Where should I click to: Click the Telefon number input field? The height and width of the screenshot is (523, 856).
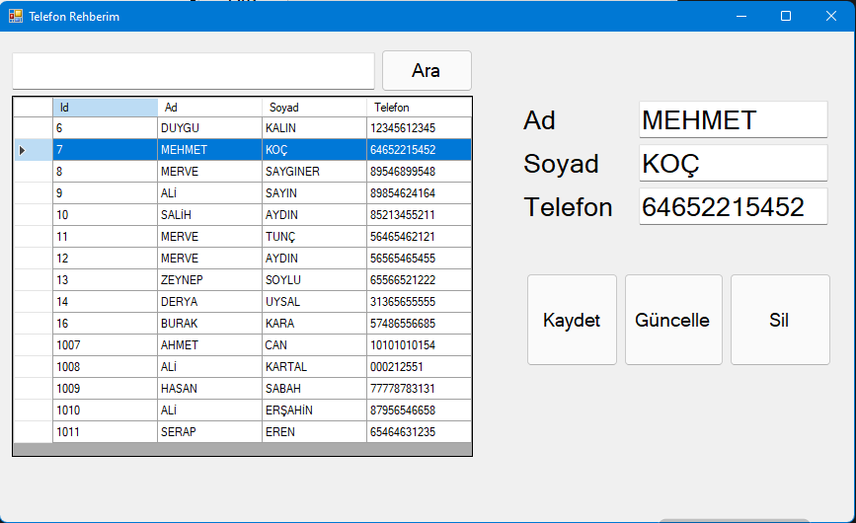pos(732,207)
